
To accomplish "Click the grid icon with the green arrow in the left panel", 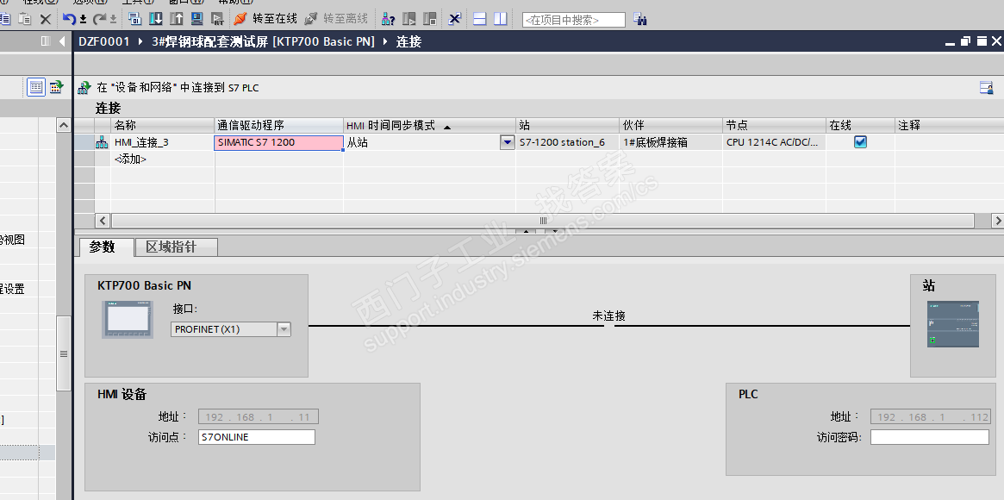I will [56, 87].
